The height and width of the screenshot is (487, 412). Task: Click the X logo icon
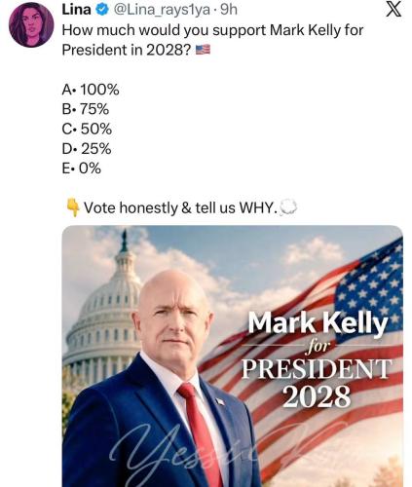coord(393,9)
